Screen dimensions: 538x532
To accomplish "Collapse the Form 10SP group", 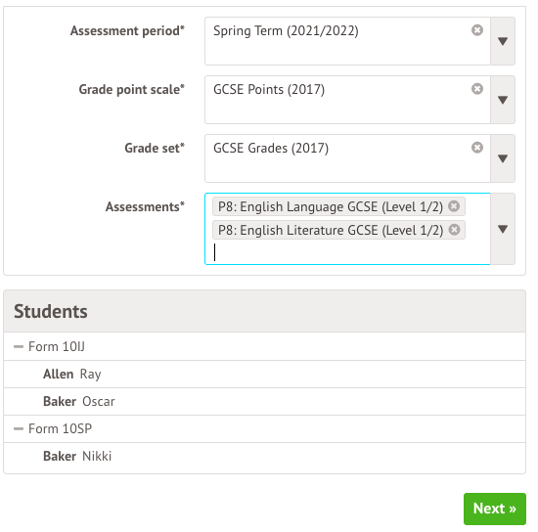I will pyautogui.click(x=19, y=428).
